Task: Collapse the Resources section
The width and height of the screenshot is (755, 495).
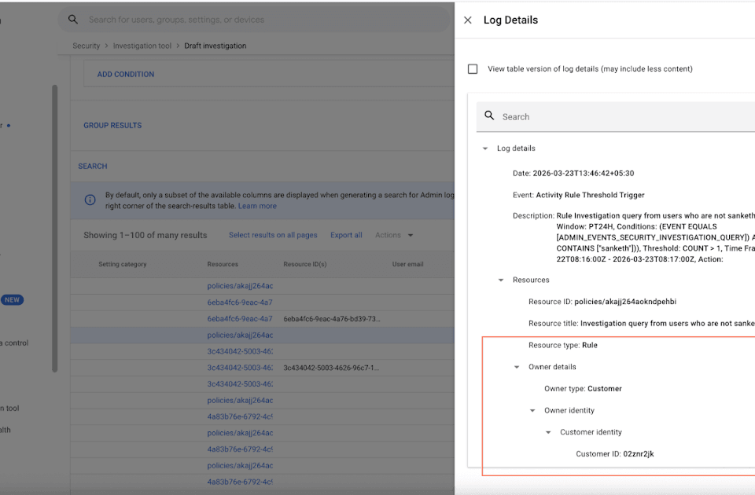Action: pyautogui.click(x=501, y=280)
